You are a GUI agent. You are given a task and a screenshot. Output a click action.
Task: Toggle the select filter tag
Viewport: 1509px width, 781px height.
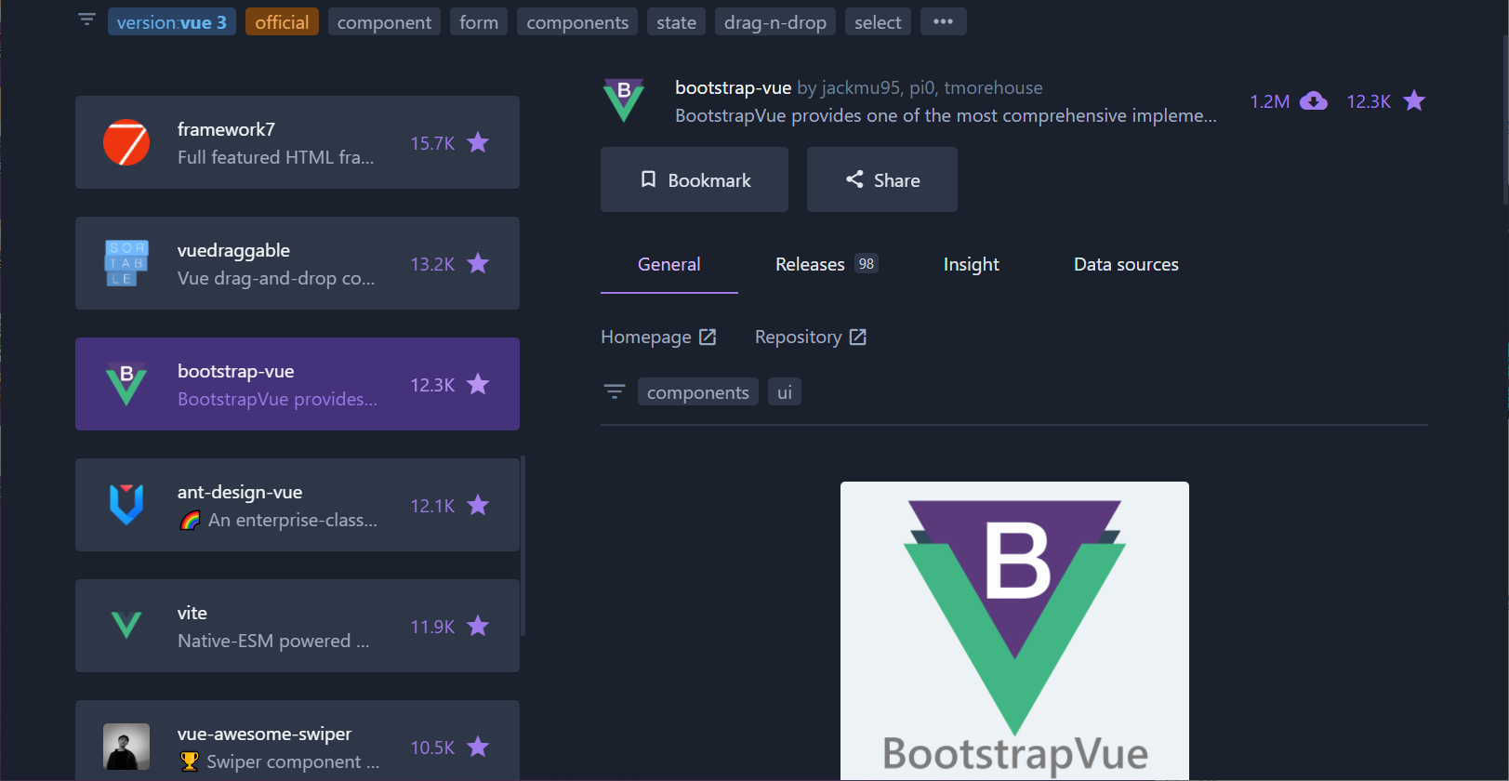click(x=878, y=21)
